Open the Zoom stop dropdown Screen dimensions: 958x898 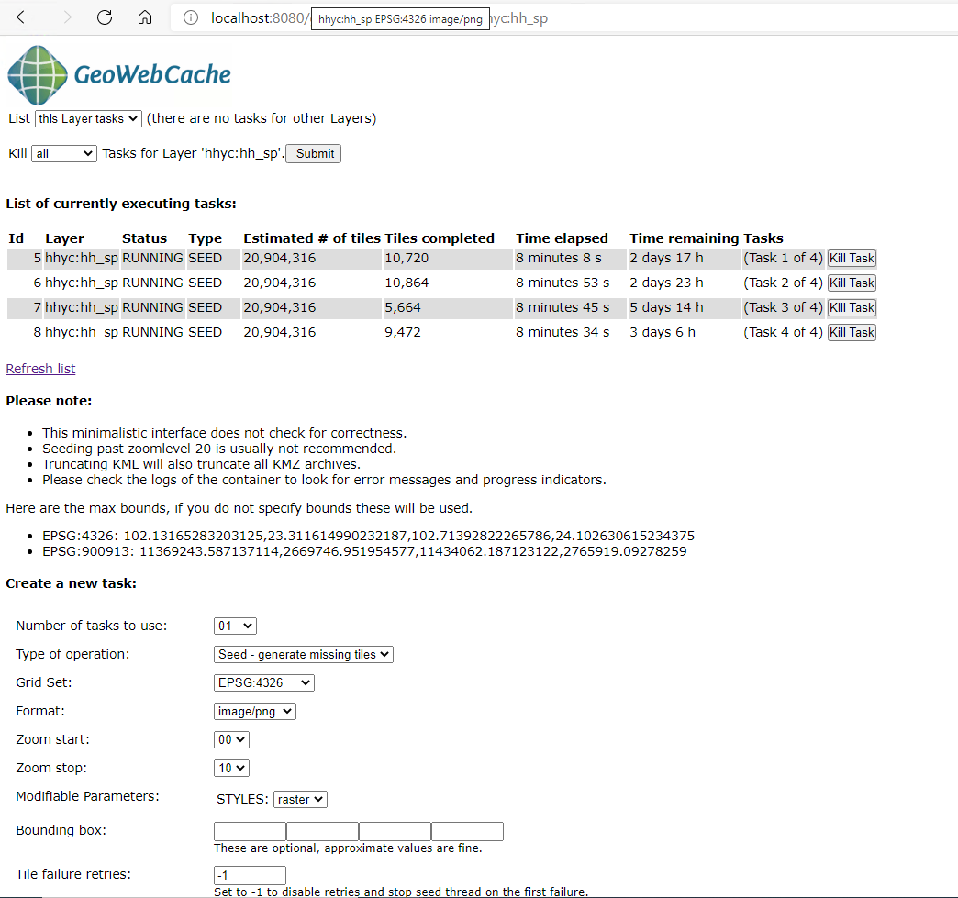point(231,768)
